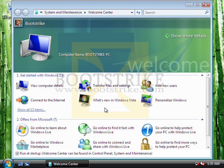Viewport: 224px width, 168px height.
Task: Select the Welcome Center breadcrumb
Action: point(100,12)
